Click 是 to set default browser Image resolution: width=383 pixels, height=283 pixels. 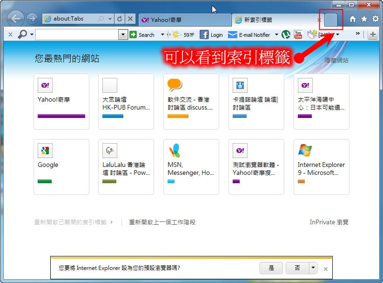(271, 268)
